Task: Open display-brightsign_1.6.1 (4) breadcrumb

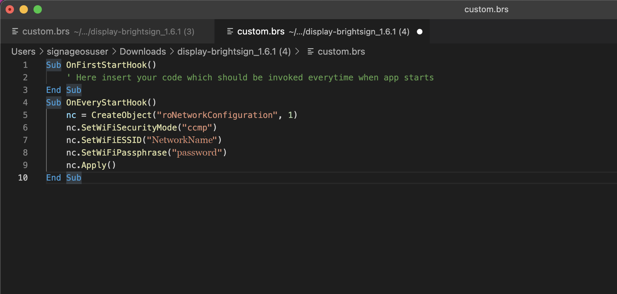Action: 234,51
